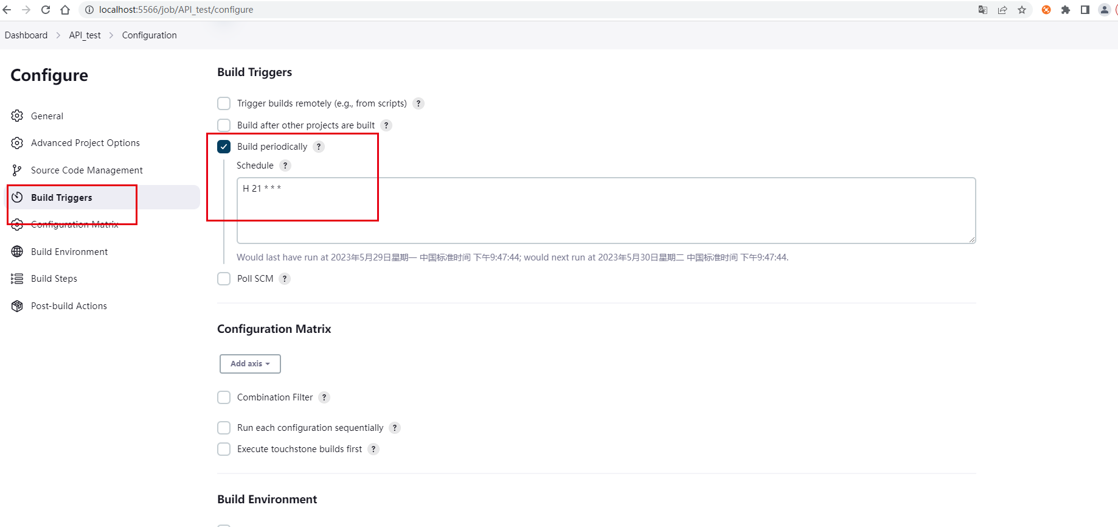Check Build after other projects are built
Viewport: 1118px width, 527px height.
(224, 125)
